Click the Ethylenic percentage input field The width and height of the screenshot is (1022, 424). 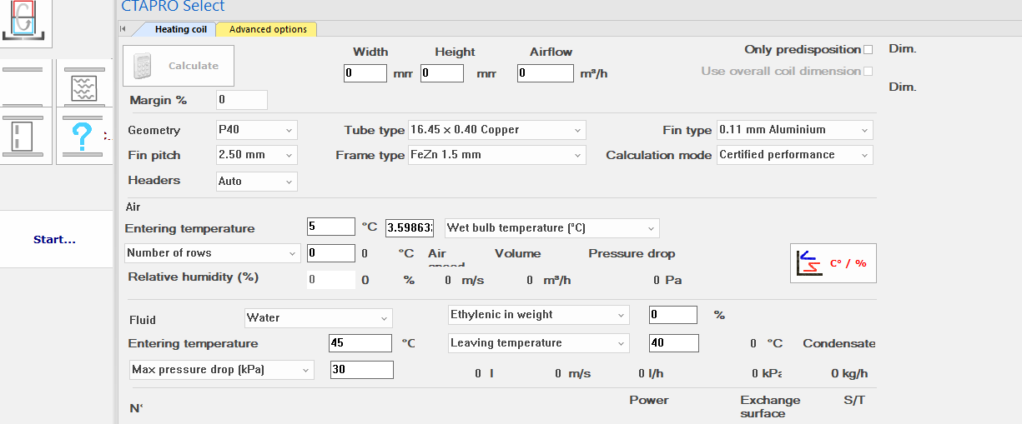[673, 315]
